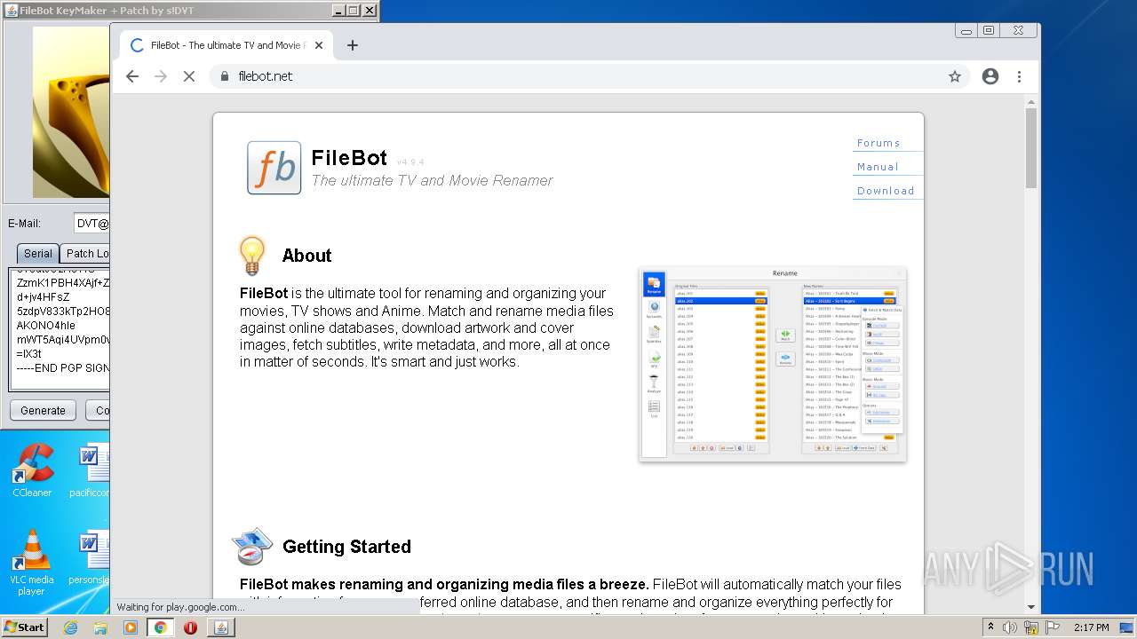Switch to the Serial tab in KeyMaker
The image size is (1137, 639).
coord(38,253)
